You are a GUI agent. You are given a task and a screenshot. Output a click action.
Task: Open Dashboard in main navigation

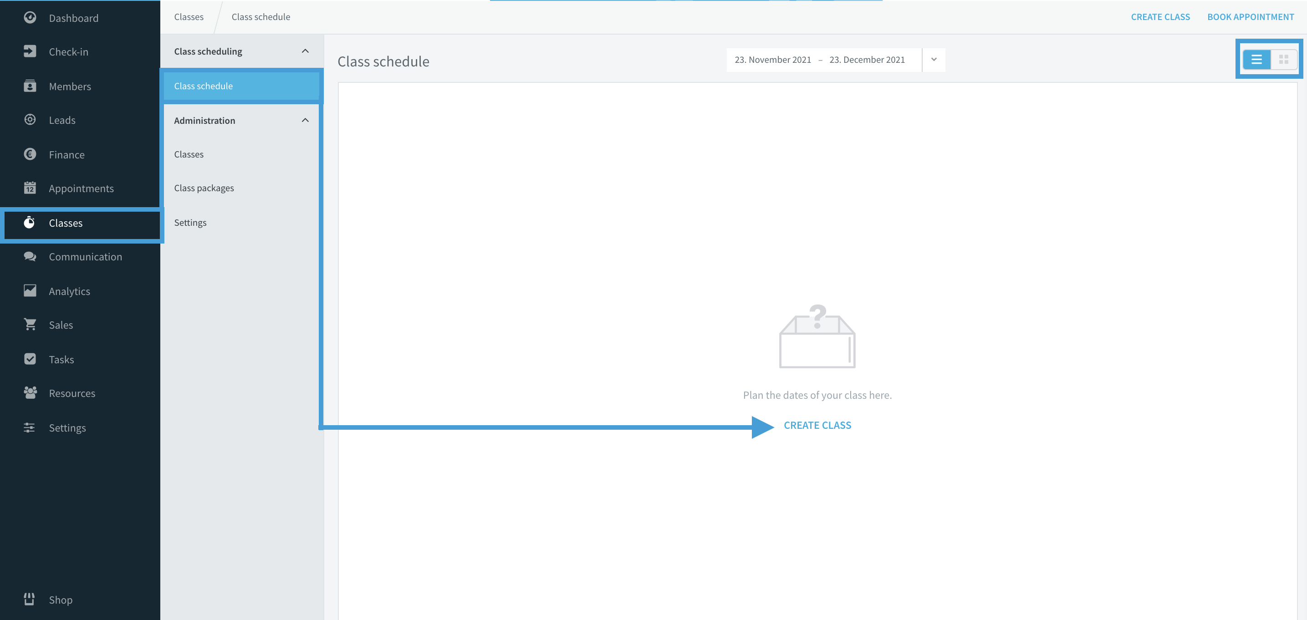click(x=74, y=18)
